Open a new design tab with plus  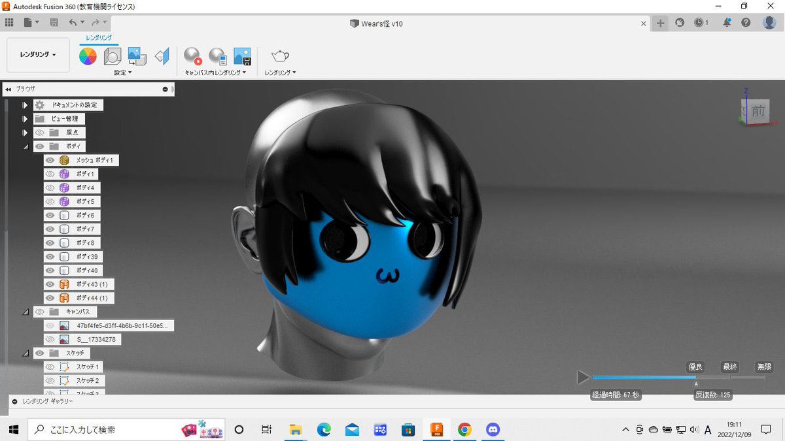click(x=661, y=23)
